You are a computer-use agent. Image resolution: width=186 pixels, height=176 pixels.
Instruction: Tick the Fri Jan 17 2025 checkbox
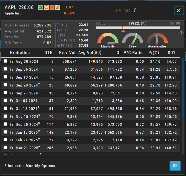click(5, 132)
